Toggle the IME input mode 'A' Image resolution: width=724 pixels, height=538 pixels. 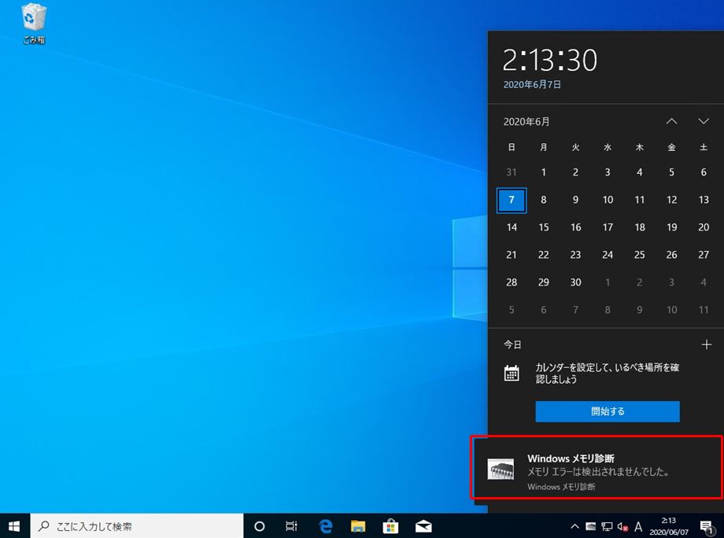[638, 526]
